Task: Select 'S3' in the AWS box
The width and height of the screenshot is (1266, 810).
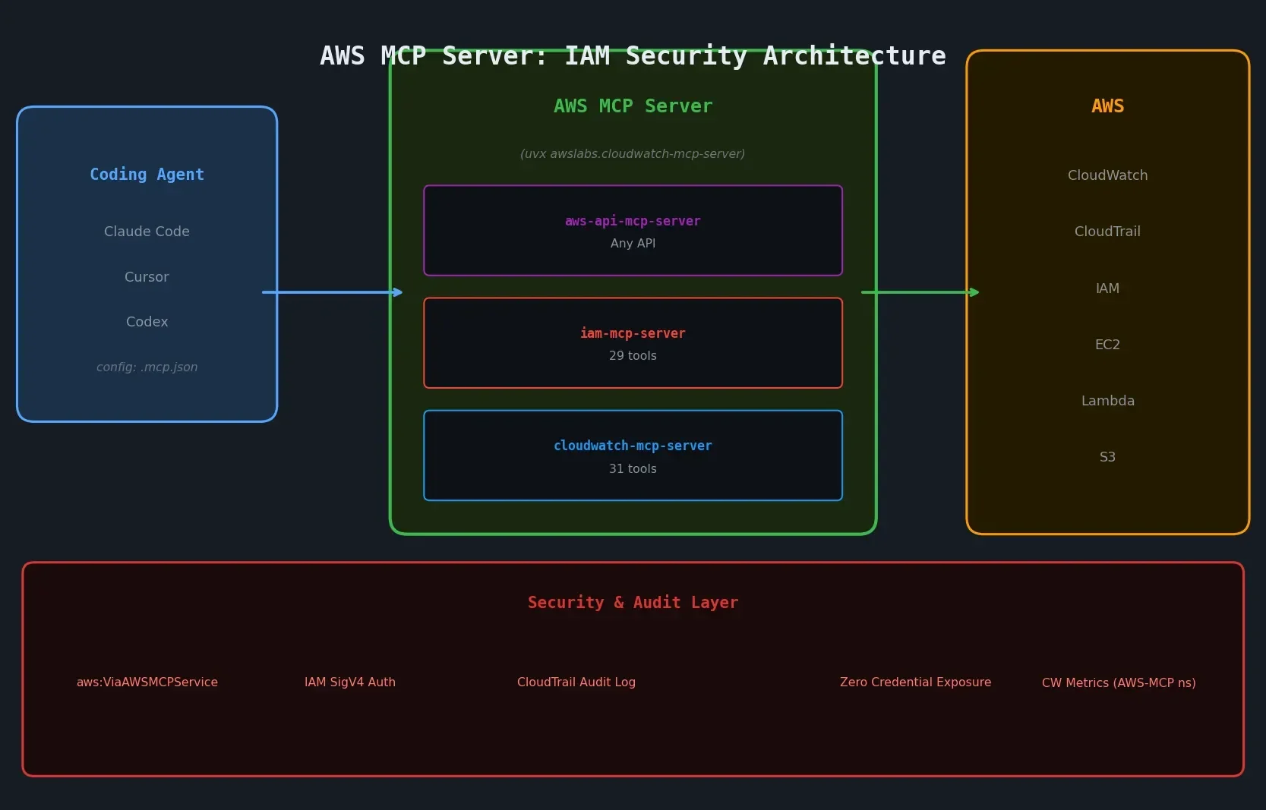Action: coord(1107,457)
